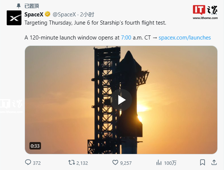Bookmark this SpaceX post
The height and width of the screenshot is (170, 224).
[x=202, y=163]
